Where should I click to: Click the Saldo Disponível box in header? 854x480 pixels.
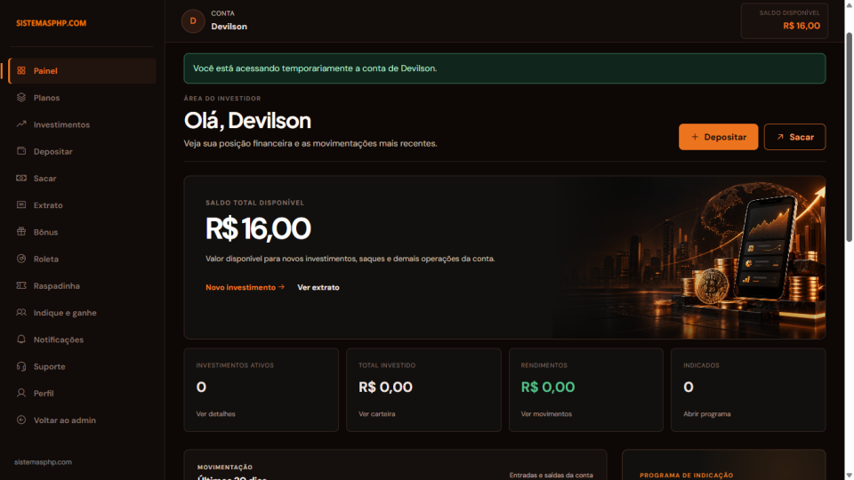click(x=785, y=20)
